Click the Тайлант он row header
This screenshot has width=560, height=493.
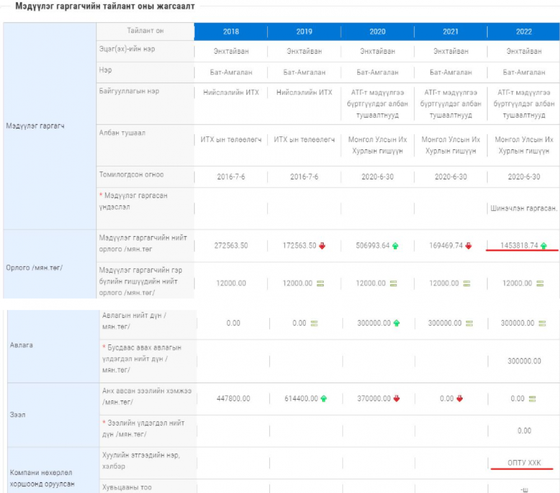145,31
